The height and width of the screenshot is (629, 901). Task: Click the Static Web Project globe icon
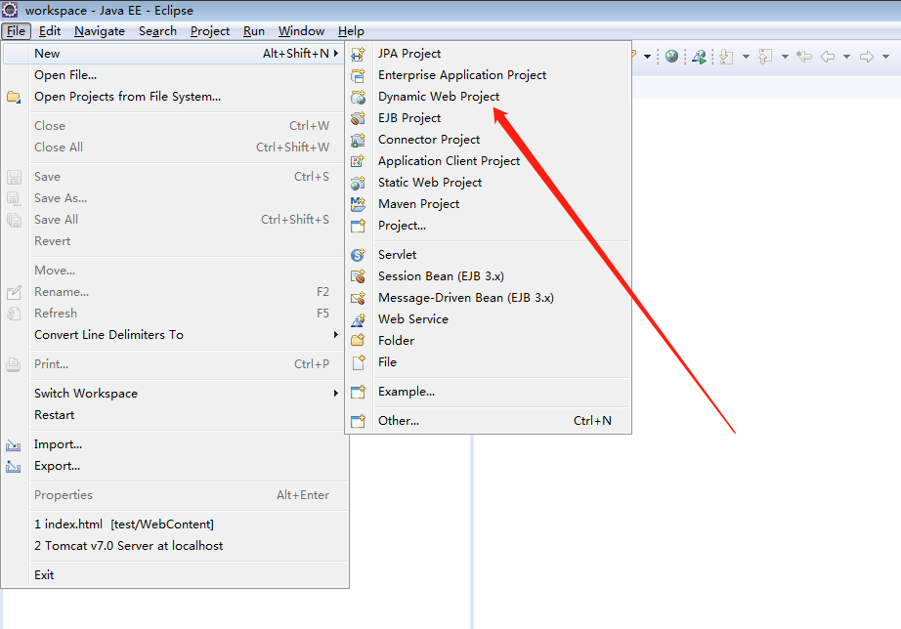358,183
